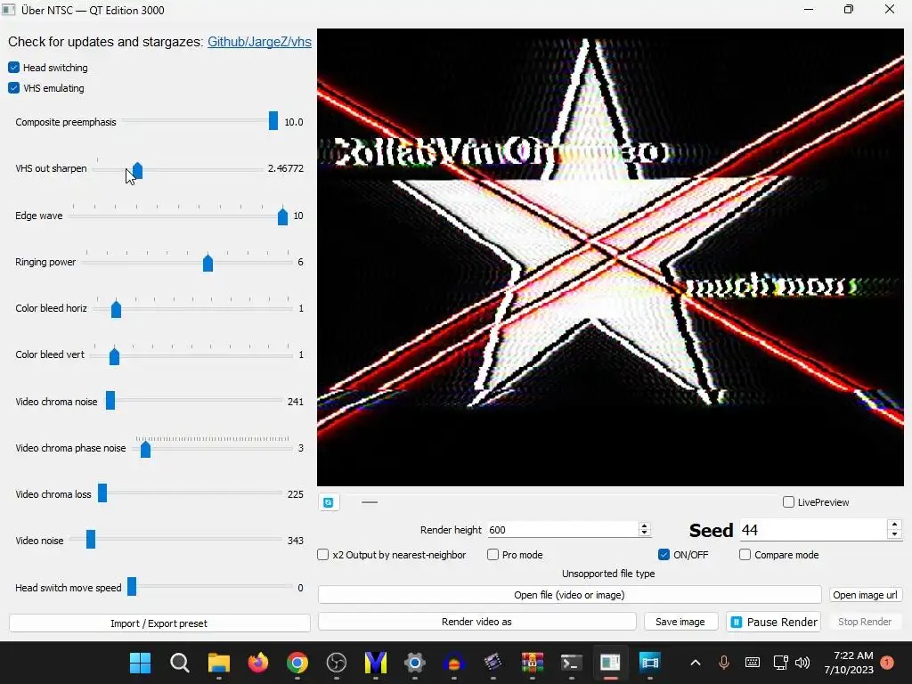Open the notification badge in the taskbar

click(887, 663)
